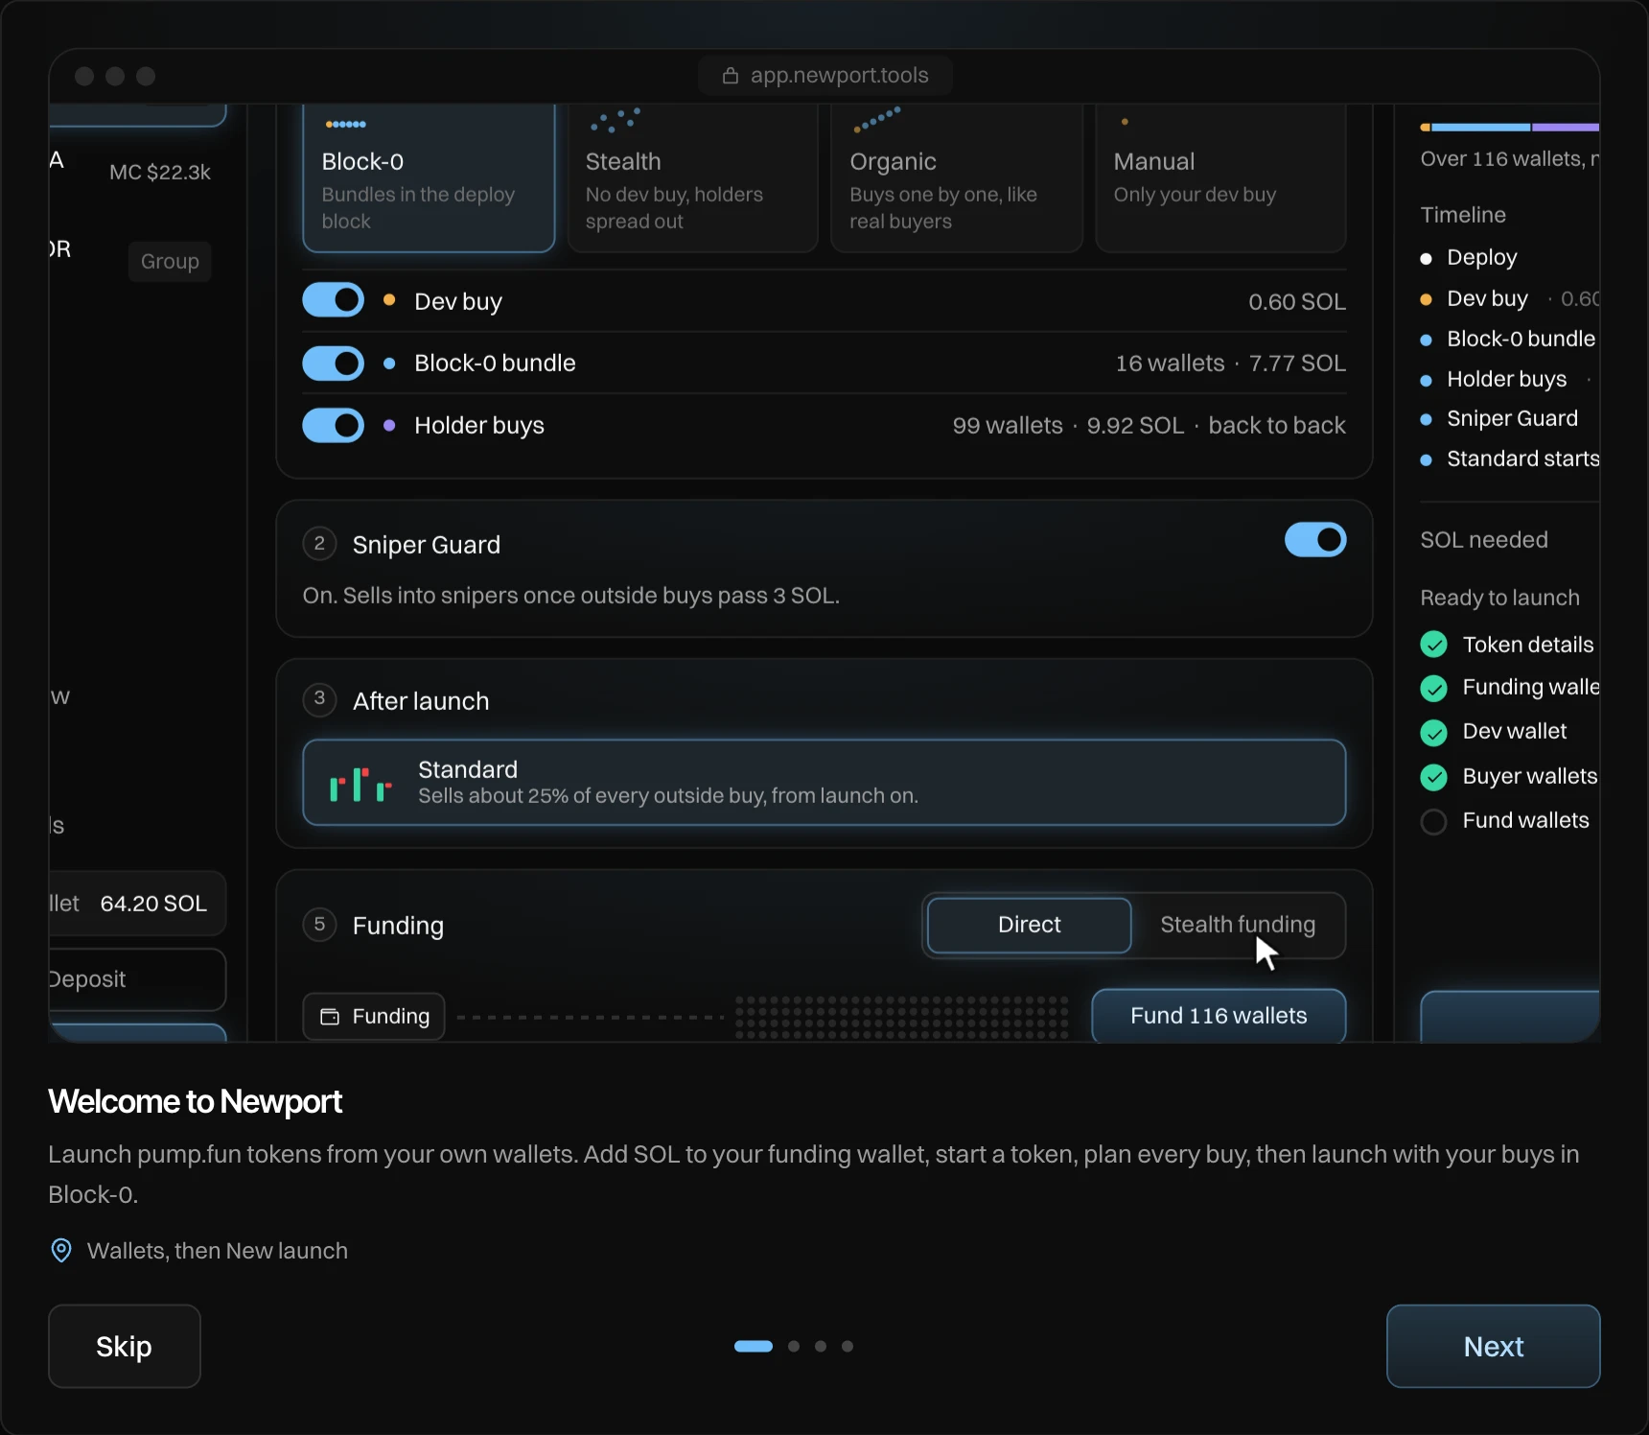Select the Block-0 launch mode card
This screenshot has height=1435, width=1649.
429,178
